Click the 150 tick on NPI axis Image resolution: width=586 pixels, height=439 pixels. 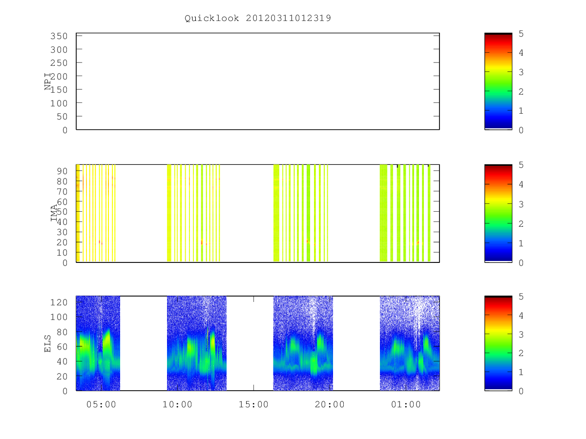pyautogui.click(x=59, y=90)
